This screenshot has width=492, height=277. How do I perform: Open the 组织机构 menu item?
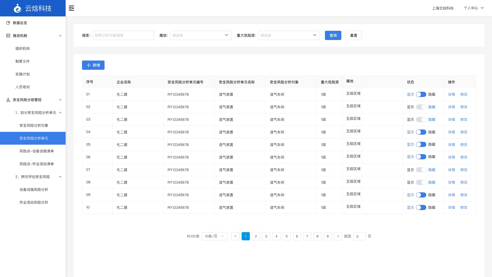(23, 48)
